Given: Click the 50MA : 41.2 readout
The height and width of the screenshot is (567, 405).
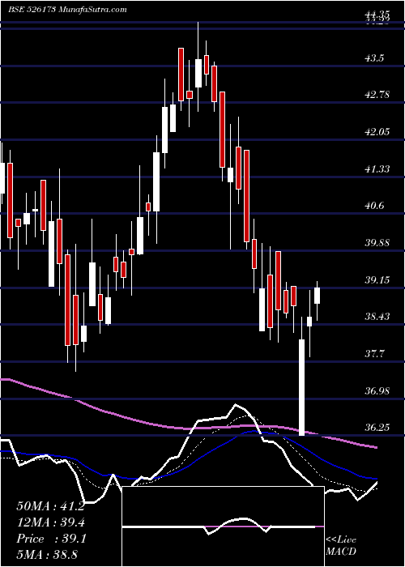Looking at the screenshot, I should coord(50,506).
